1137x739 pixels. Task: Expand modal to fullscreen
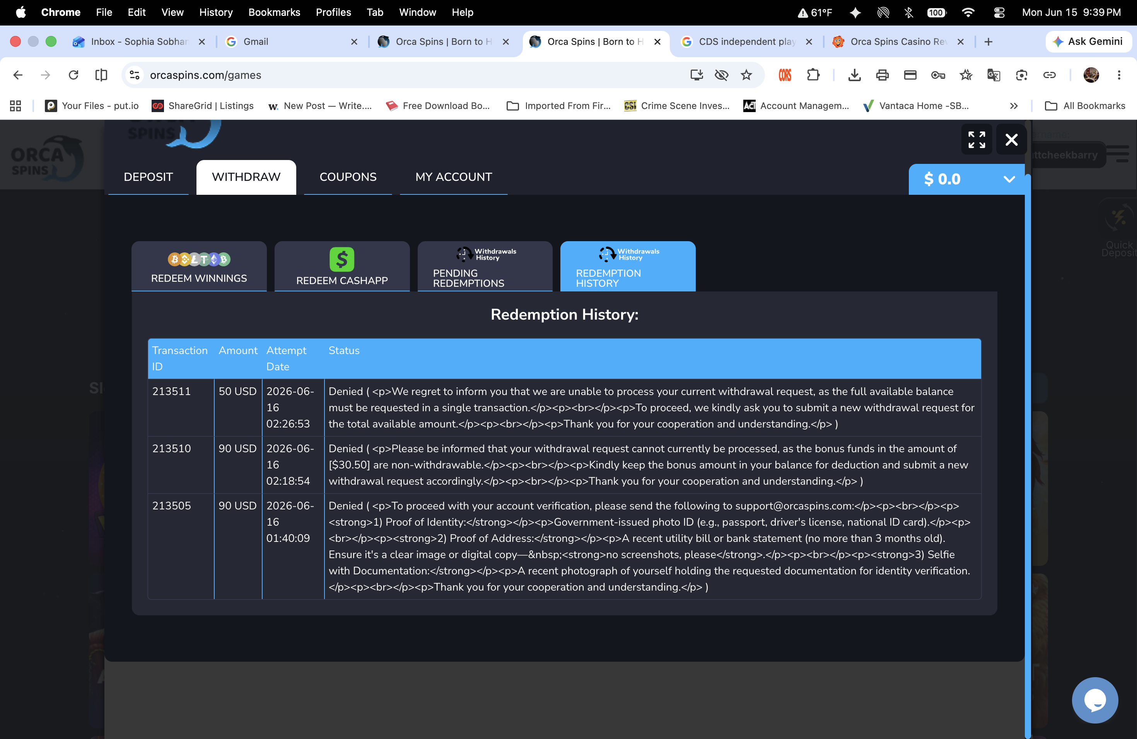[x=977, y=140]
